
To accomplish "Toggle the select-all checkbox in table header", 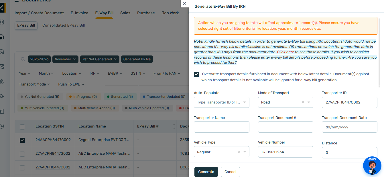I will (x=22, y=127).
